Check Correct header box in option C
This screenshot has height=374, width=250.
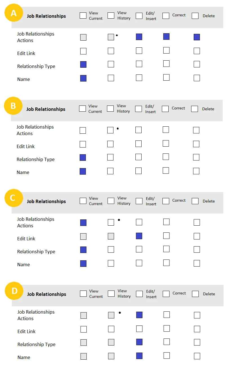(x=166, y=201)
